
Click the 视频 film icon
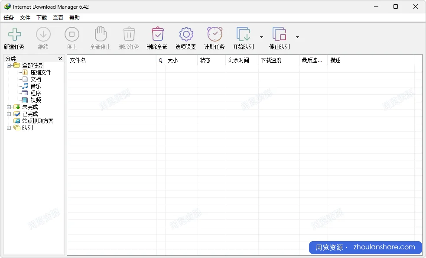(25, 100)
